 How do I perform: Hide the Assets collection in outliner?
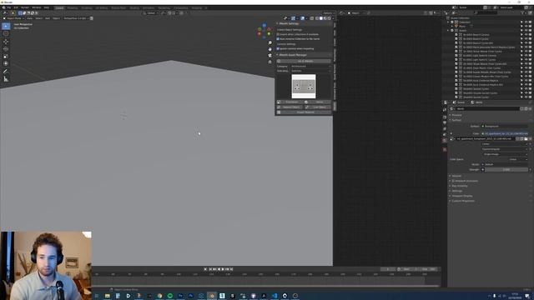coord(526,31)
